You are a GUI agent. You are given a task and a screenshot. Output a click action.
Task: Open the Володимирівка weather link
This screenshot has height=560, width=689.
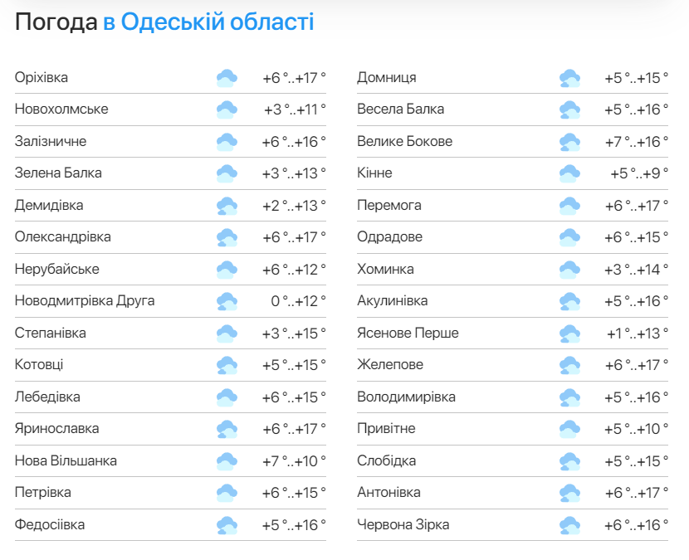406,397
